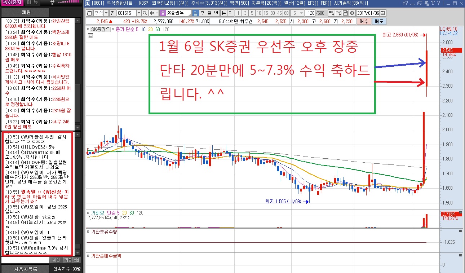Select the 분 minute chart period

223,13
